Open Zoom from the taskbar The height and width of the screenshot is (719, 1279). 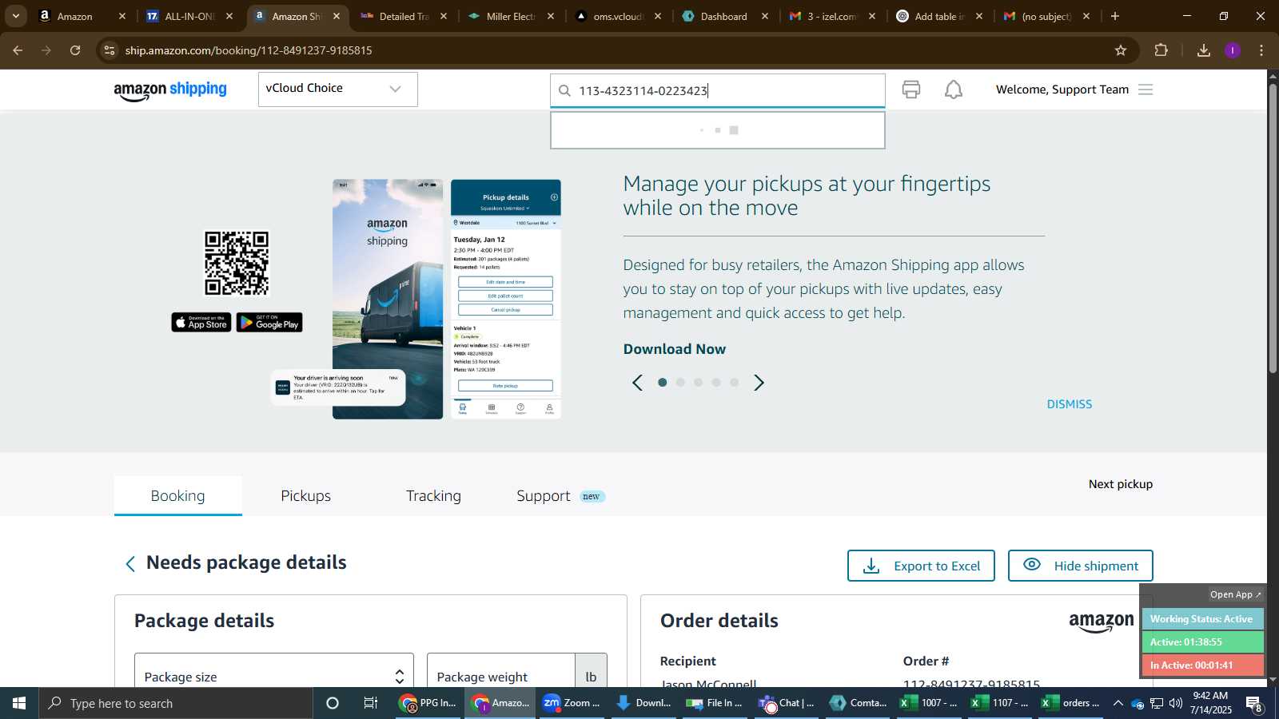[x=571, y=703]
